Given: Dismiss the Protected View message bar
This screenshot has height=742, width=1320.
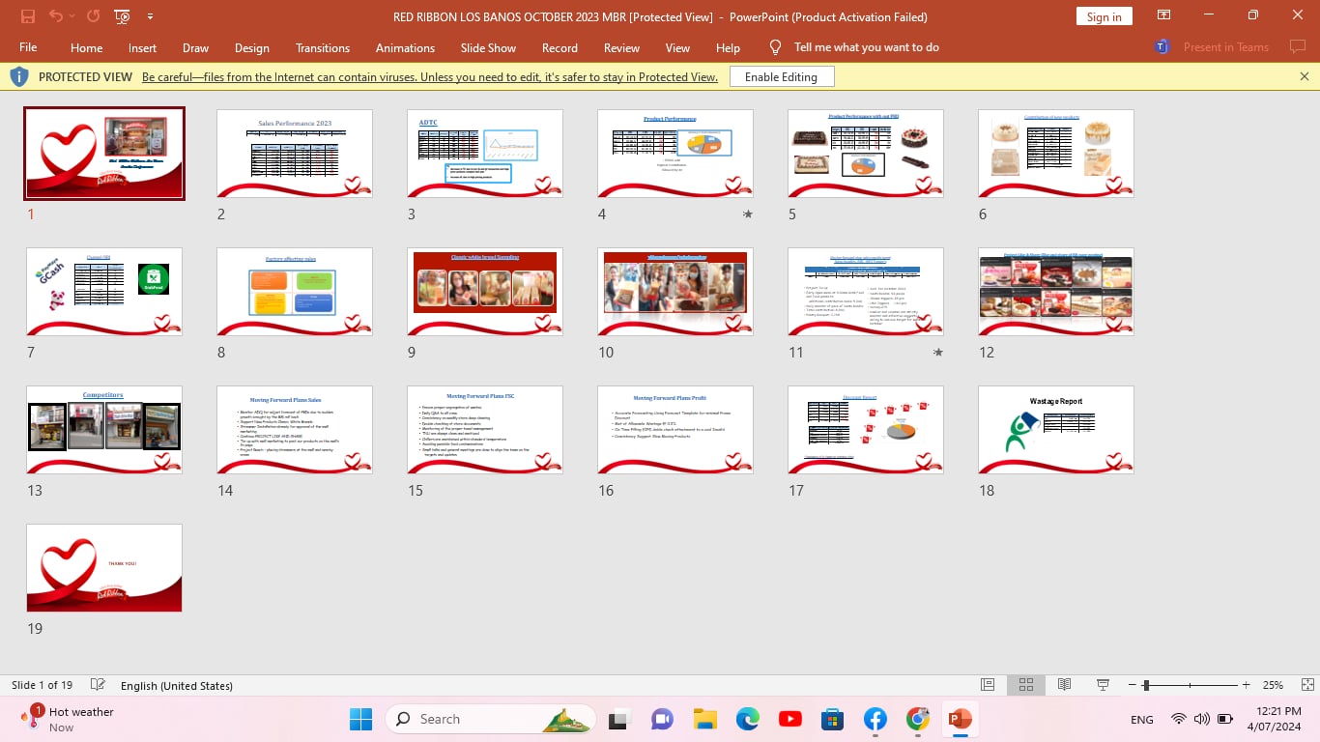Looking at the screenshot, I should click(1305, 76).
